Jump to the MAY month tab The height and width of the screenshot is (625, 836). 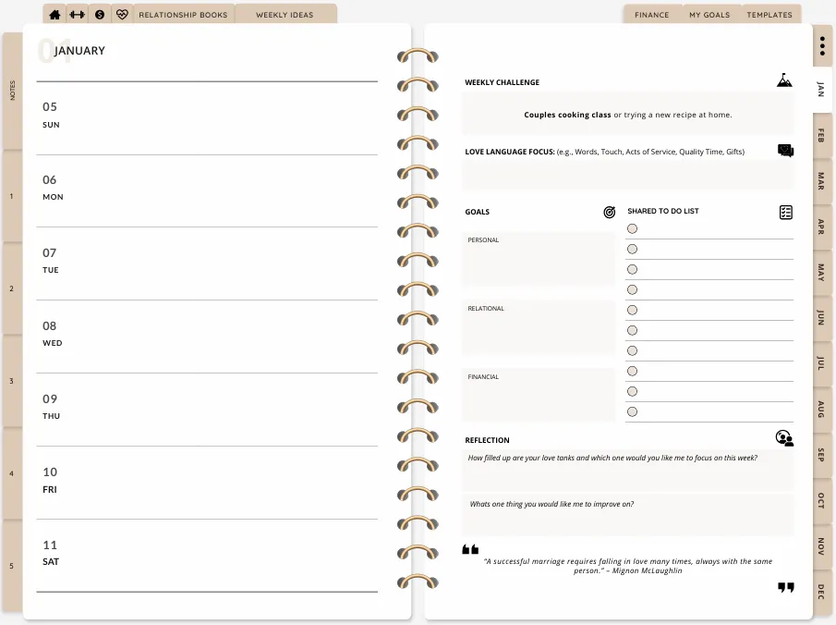point(821,272)
